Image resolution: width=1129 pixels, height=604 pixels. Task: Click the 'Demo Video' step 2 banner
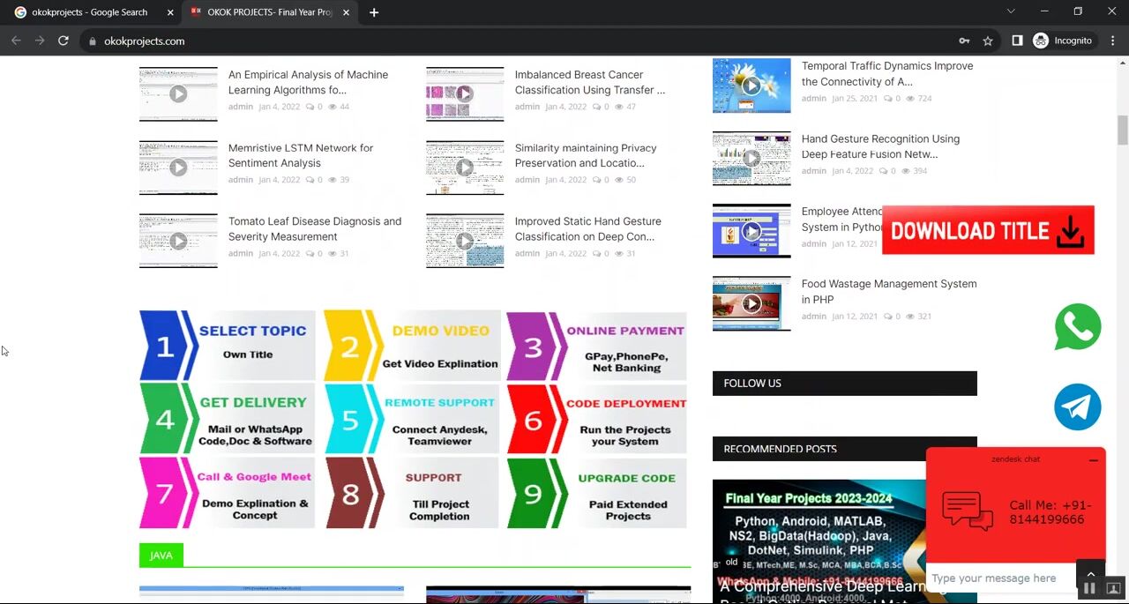click(412, 346)
